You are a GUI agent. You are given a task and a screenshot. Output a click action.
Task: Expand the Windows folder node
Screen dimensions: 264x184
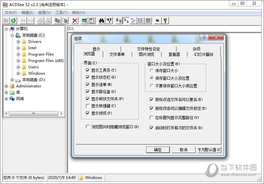tap(18, 74)
